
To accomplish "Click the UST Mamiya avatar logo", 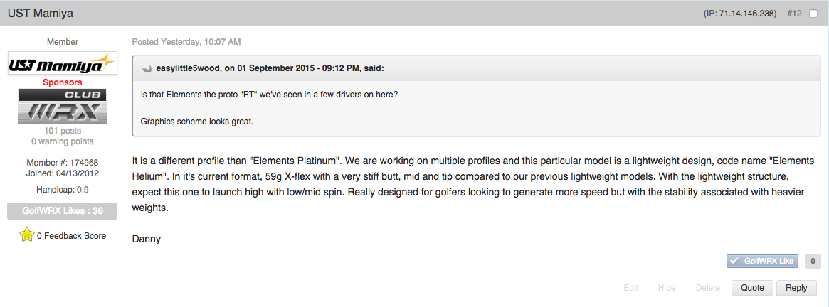I will (63, 63).
